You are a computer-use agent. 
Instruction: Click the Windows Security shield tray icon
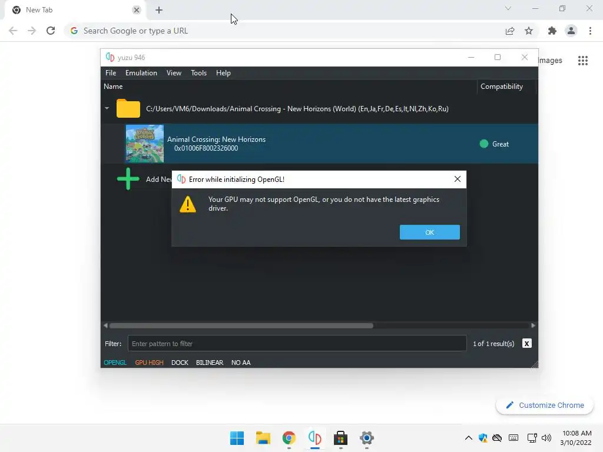(x=483, y=438)
